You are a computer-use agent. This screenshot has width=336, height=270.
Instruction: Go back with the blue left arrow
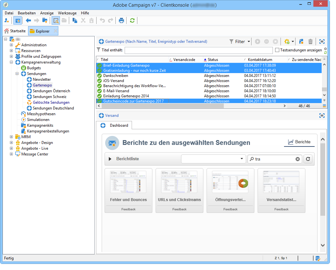(28, 21)
